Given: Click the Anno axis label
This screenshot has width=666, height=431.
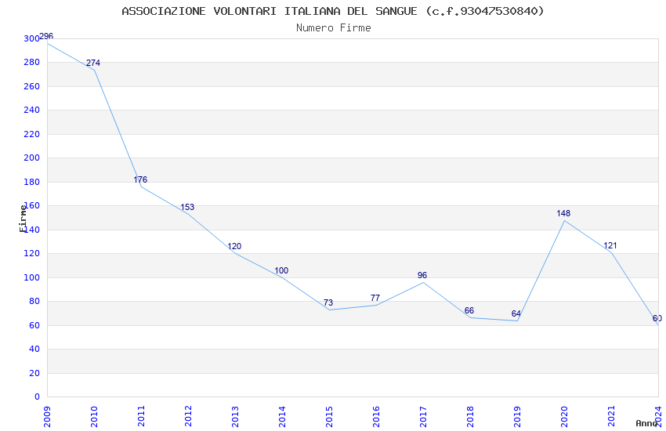Looking at the screenshot, I should point(646,423).
